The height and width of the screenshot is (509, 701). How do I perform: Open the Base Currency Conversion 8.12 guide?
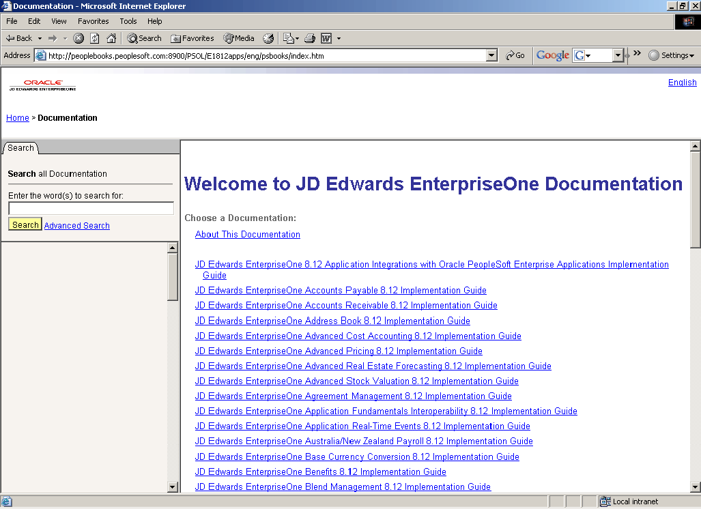coord(357,457)
